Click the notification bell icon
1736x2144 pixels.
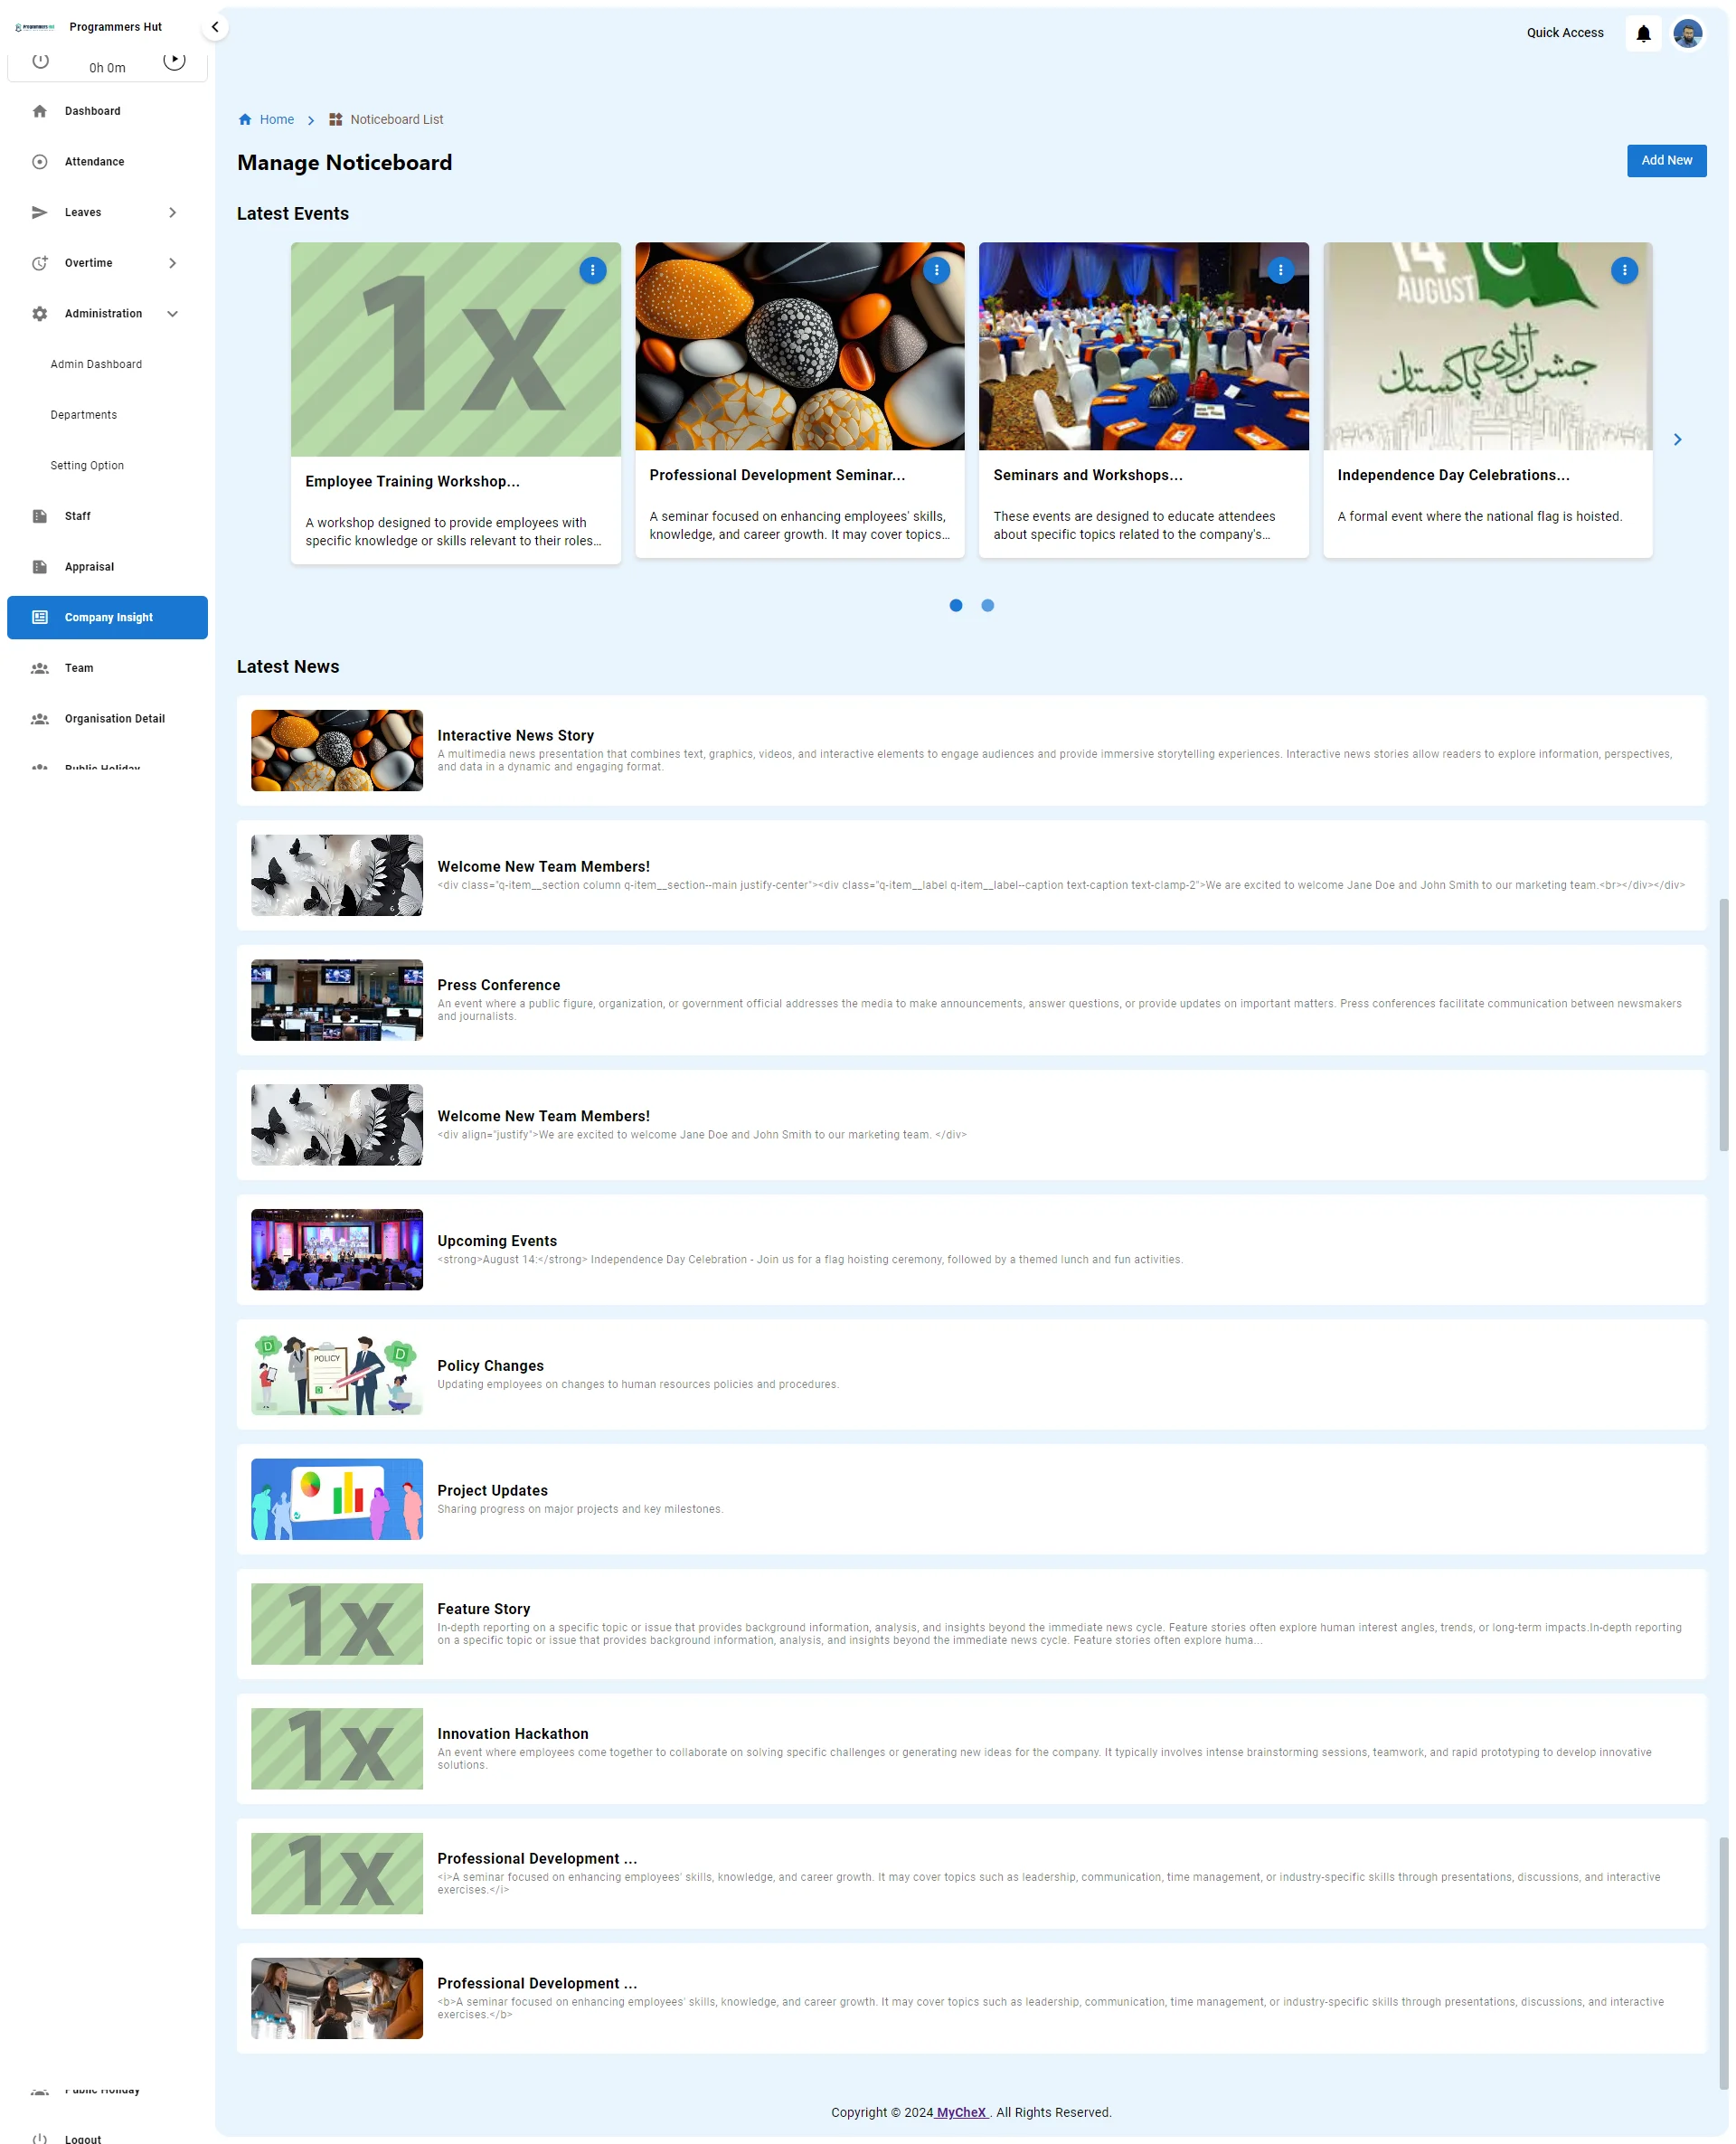pos(1642,34)
